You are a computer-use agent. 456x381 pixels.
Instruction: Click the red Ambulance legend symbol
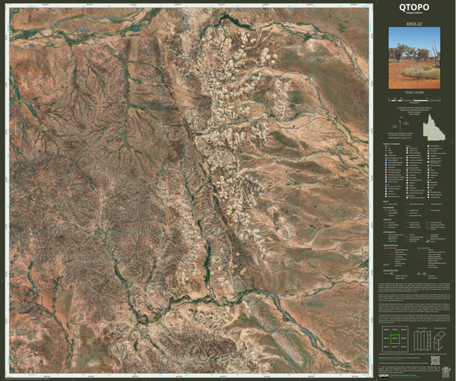click(x=386, y=168)
